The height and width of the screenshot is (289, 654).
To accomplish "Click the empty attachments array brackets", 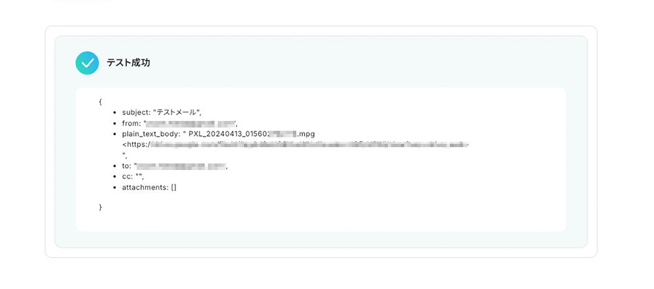I will (x=173, y=188).
